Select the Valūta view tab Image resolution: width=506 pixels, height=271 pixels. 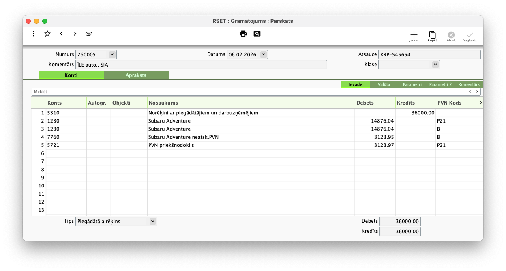tap(384, 84)
